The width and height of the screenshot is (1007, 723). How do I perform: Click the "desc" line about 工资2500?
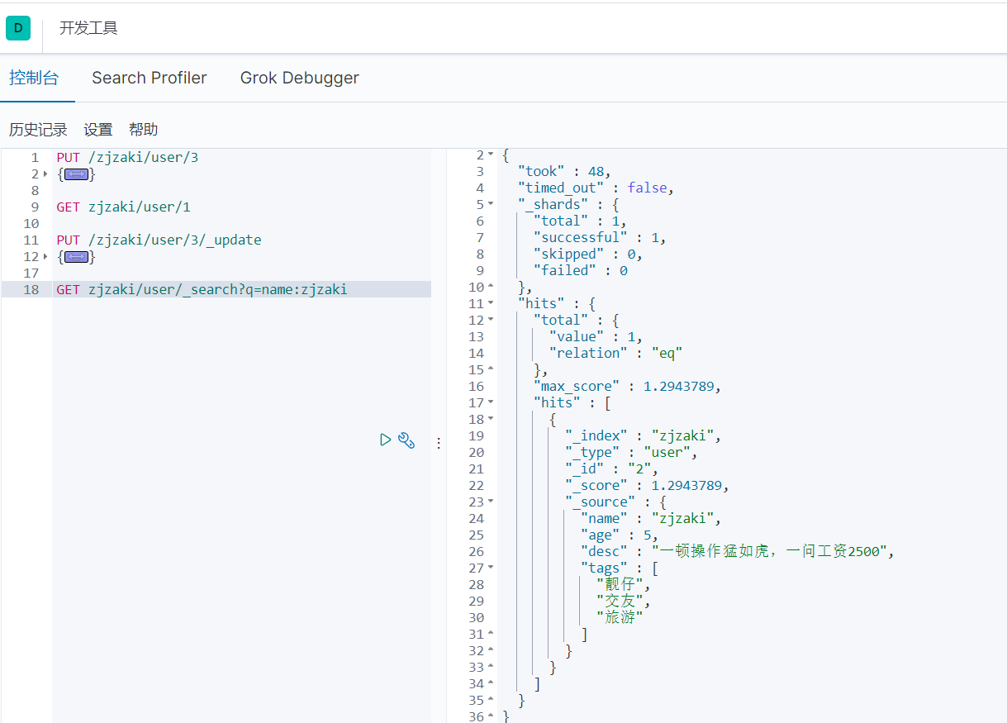(x=738, y=551)
